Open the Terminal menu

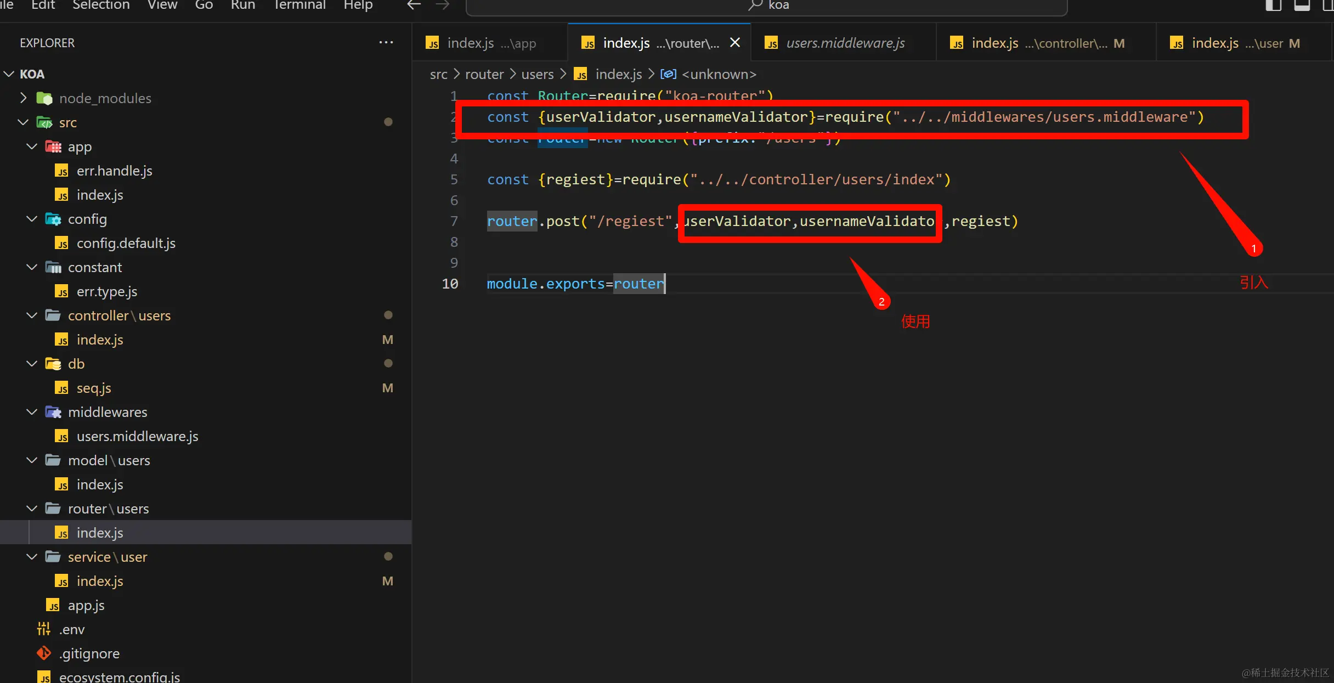(x=299, y=5)
